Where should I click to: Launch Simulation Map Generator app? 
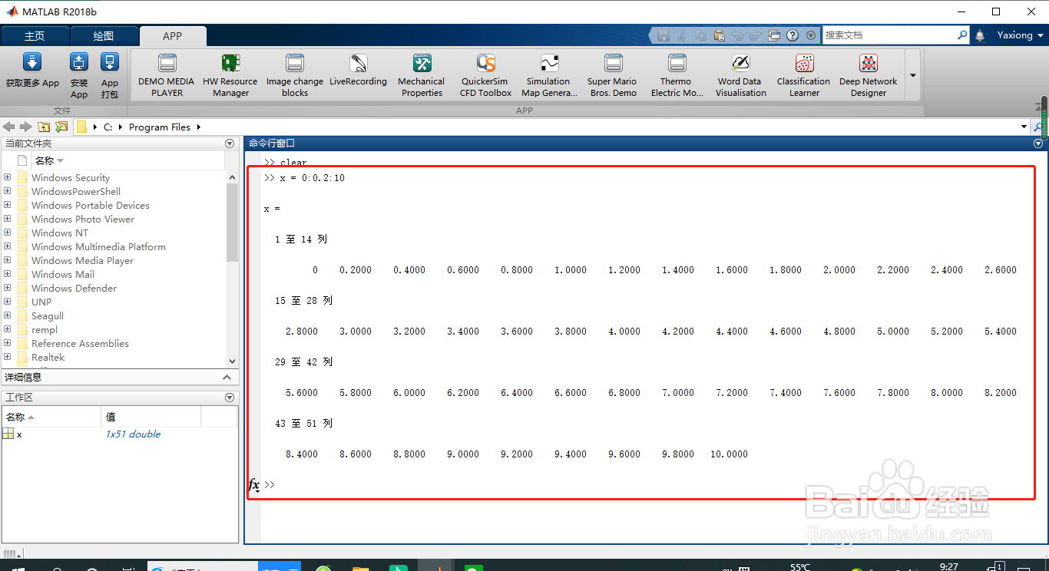click(x=549, y=75)
